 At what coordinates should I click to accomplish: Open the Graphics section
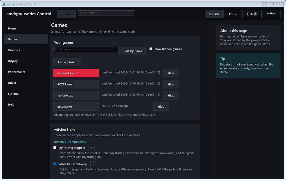[x=26, y=50]
